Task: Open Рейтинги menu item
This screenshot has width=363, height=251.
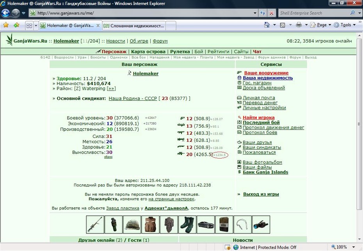Action: [x=218, y=52]
